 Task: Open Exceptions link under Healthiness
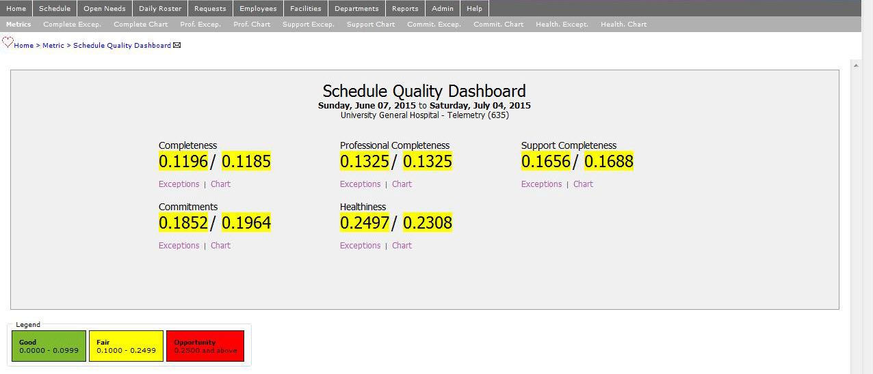coord(360,246)
